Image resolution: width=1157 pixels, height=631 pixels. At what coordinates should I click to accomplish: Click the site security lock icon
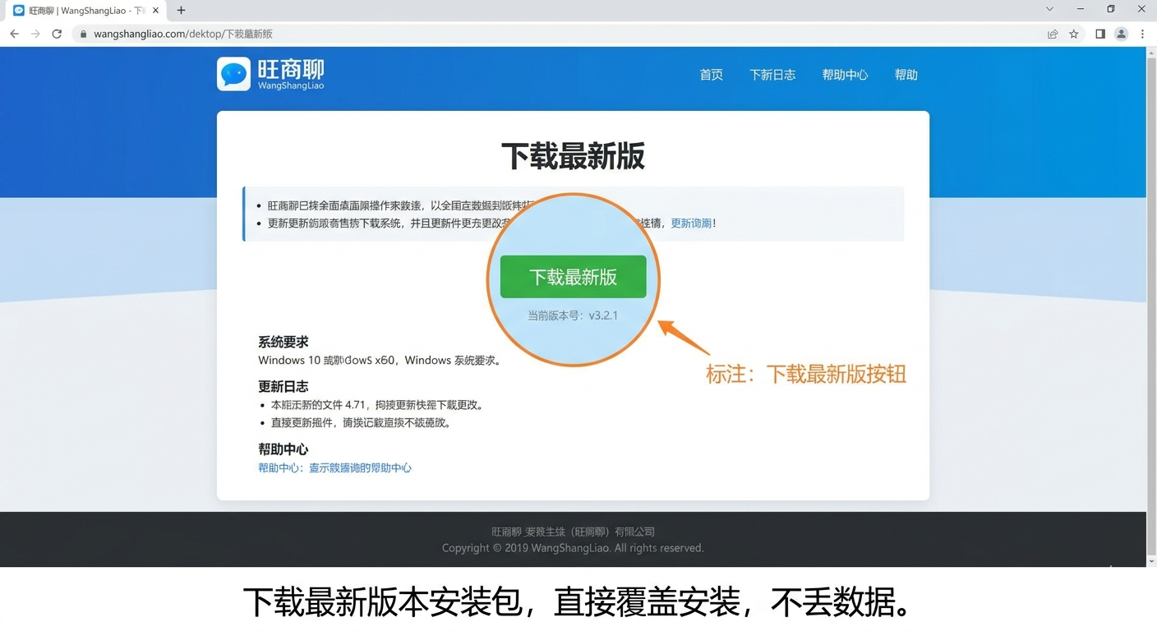[x=82, y=34]
